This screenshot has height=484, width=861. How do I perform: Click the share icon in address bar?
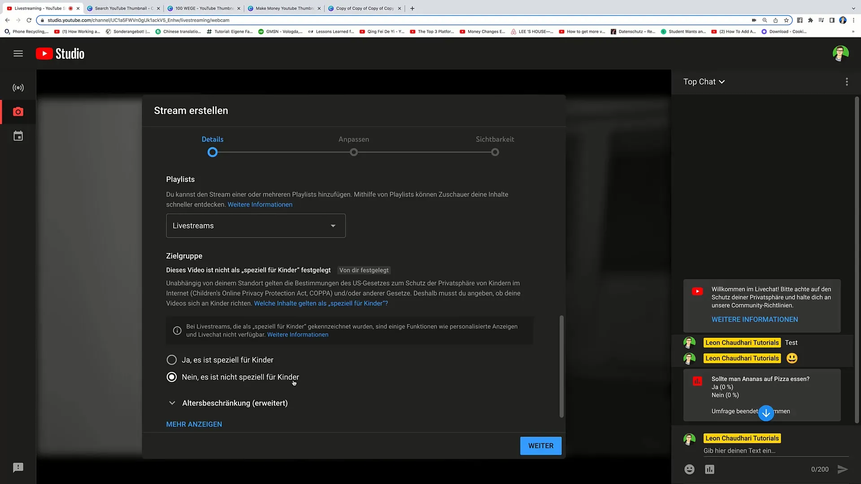click(x=775, y=20)
